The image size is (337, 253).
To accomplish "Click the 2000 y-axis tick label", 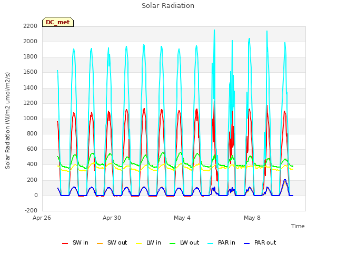I will pyautogui.click(x=31, y=41).
